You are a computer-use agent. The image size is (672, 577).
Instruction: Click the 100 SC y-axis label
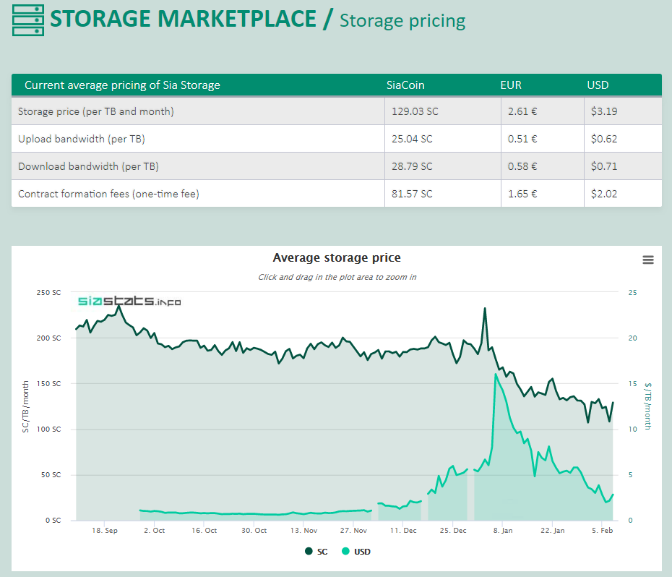pos(49,429)
